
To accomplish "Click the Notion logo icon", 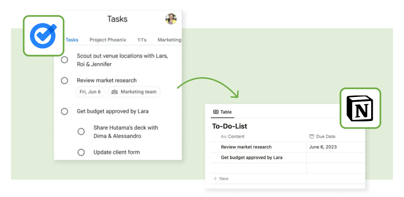I will [360, 108].
